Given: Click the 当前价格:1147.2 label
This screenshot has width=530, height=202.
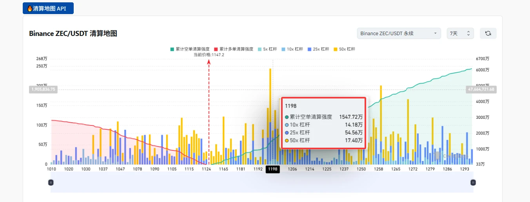Looking at the screenshot, I should pos(209,55).
